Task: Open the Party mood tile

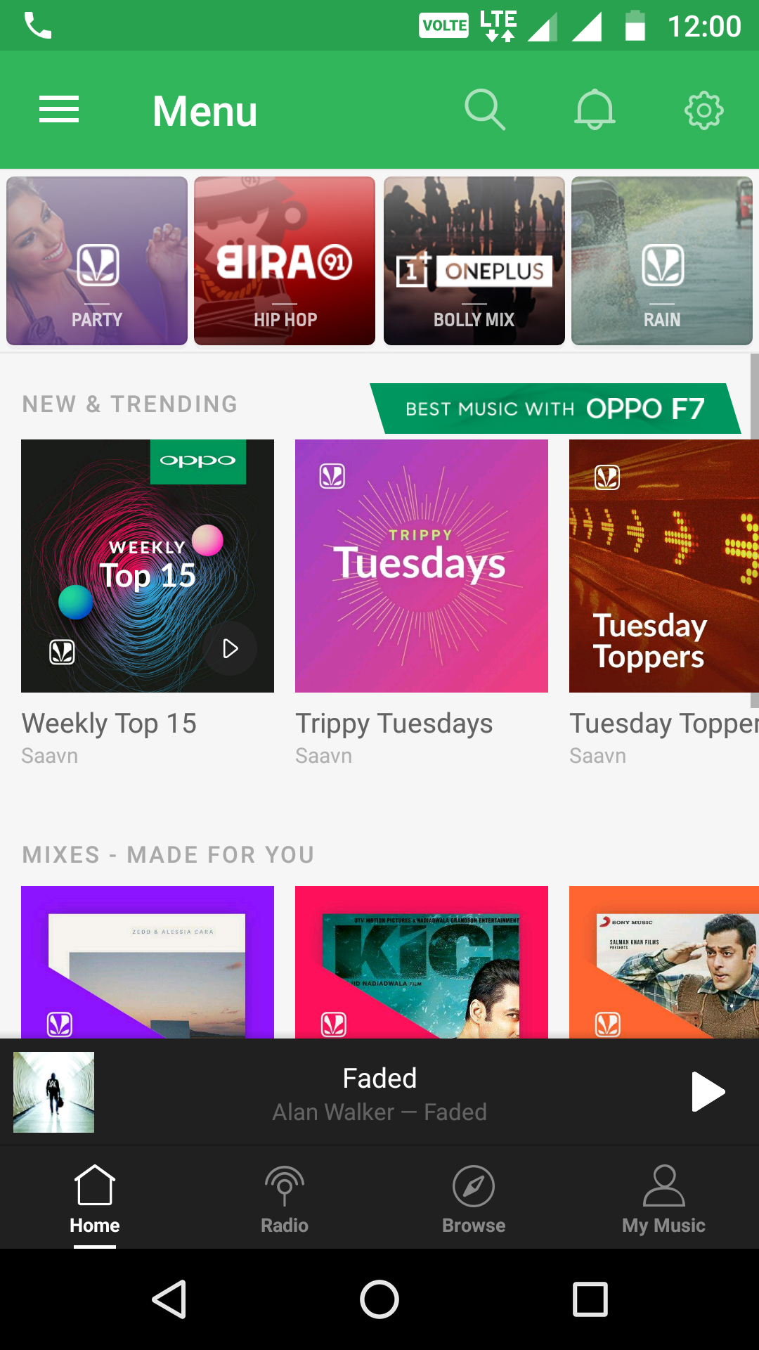Action: 97,261
